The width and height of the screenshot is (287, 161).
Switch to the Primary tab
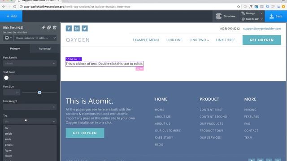(x=15, y=49)
